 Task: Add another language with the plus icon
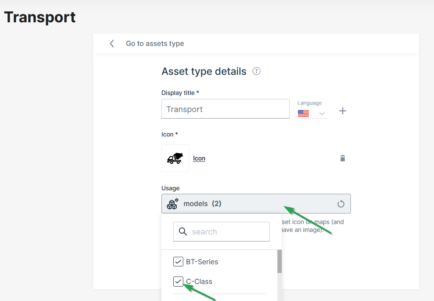[343, 111]
